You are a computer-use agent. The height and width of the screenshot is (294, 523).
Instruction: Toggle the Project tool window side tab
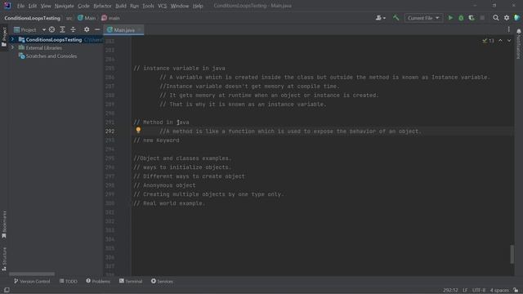click(4, 36)
